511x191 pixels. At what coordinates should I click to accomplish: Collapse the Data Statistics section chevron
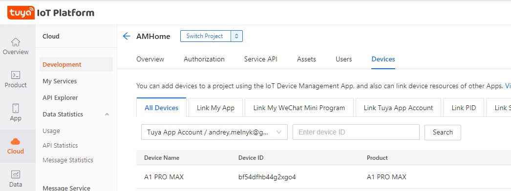click(107, 115)
